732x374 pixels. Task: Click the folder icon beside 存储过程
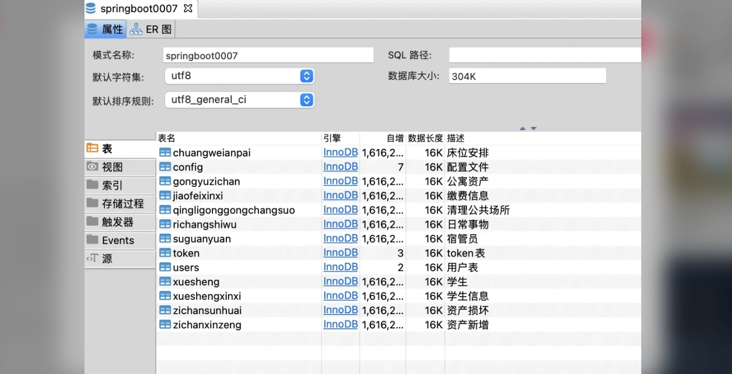tap(93, 203)
